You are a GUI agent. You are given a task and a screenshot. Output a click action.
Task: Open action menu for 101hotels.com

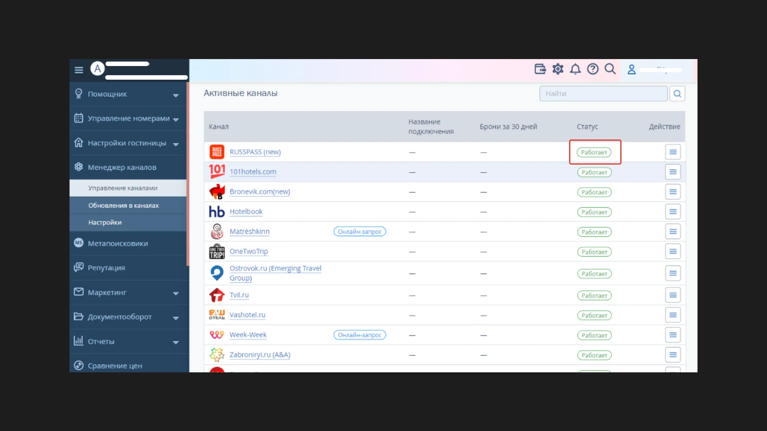pyautogui.click(x=673, y=172)
